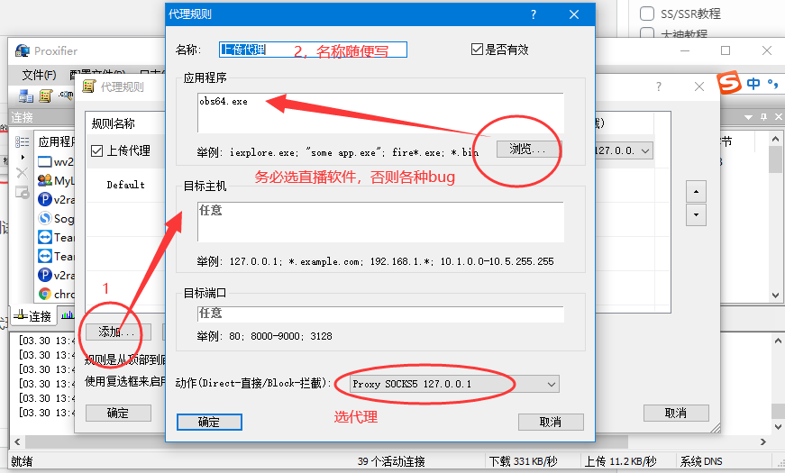This screenshot has height=473, width=785.
Task: Click the 规则名称 column header
Action: tap(114, 123)
